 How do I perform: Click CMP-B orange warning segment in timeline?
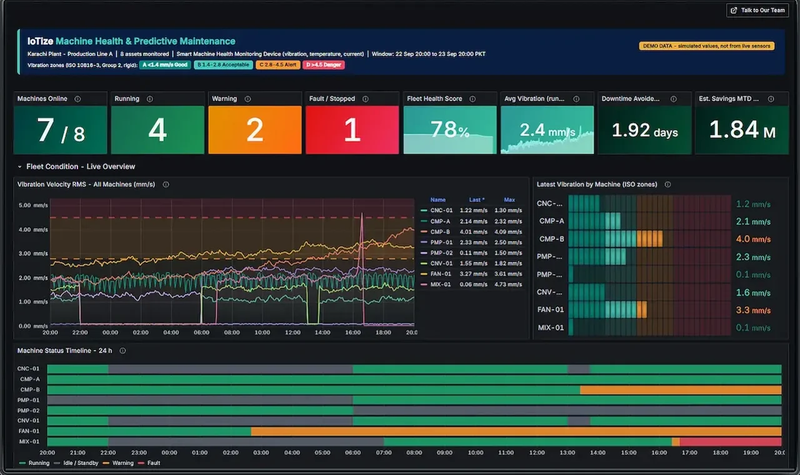(x=681, y=389)
